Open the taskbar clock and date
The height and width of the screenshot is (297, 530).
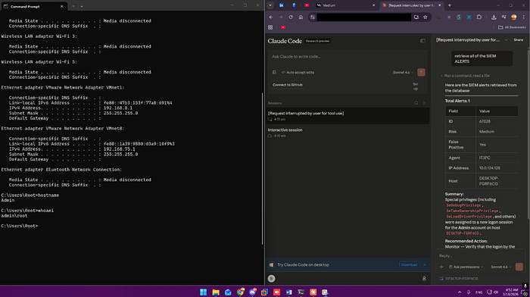(512, 292)
